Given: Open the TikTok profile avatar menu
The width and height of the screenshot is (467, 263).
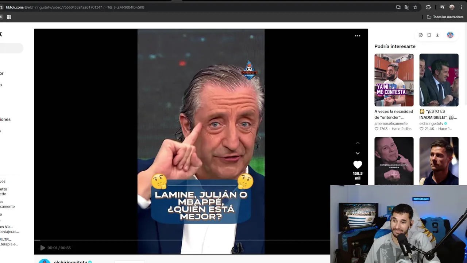Looking at the screenshot, I should 450,35.
